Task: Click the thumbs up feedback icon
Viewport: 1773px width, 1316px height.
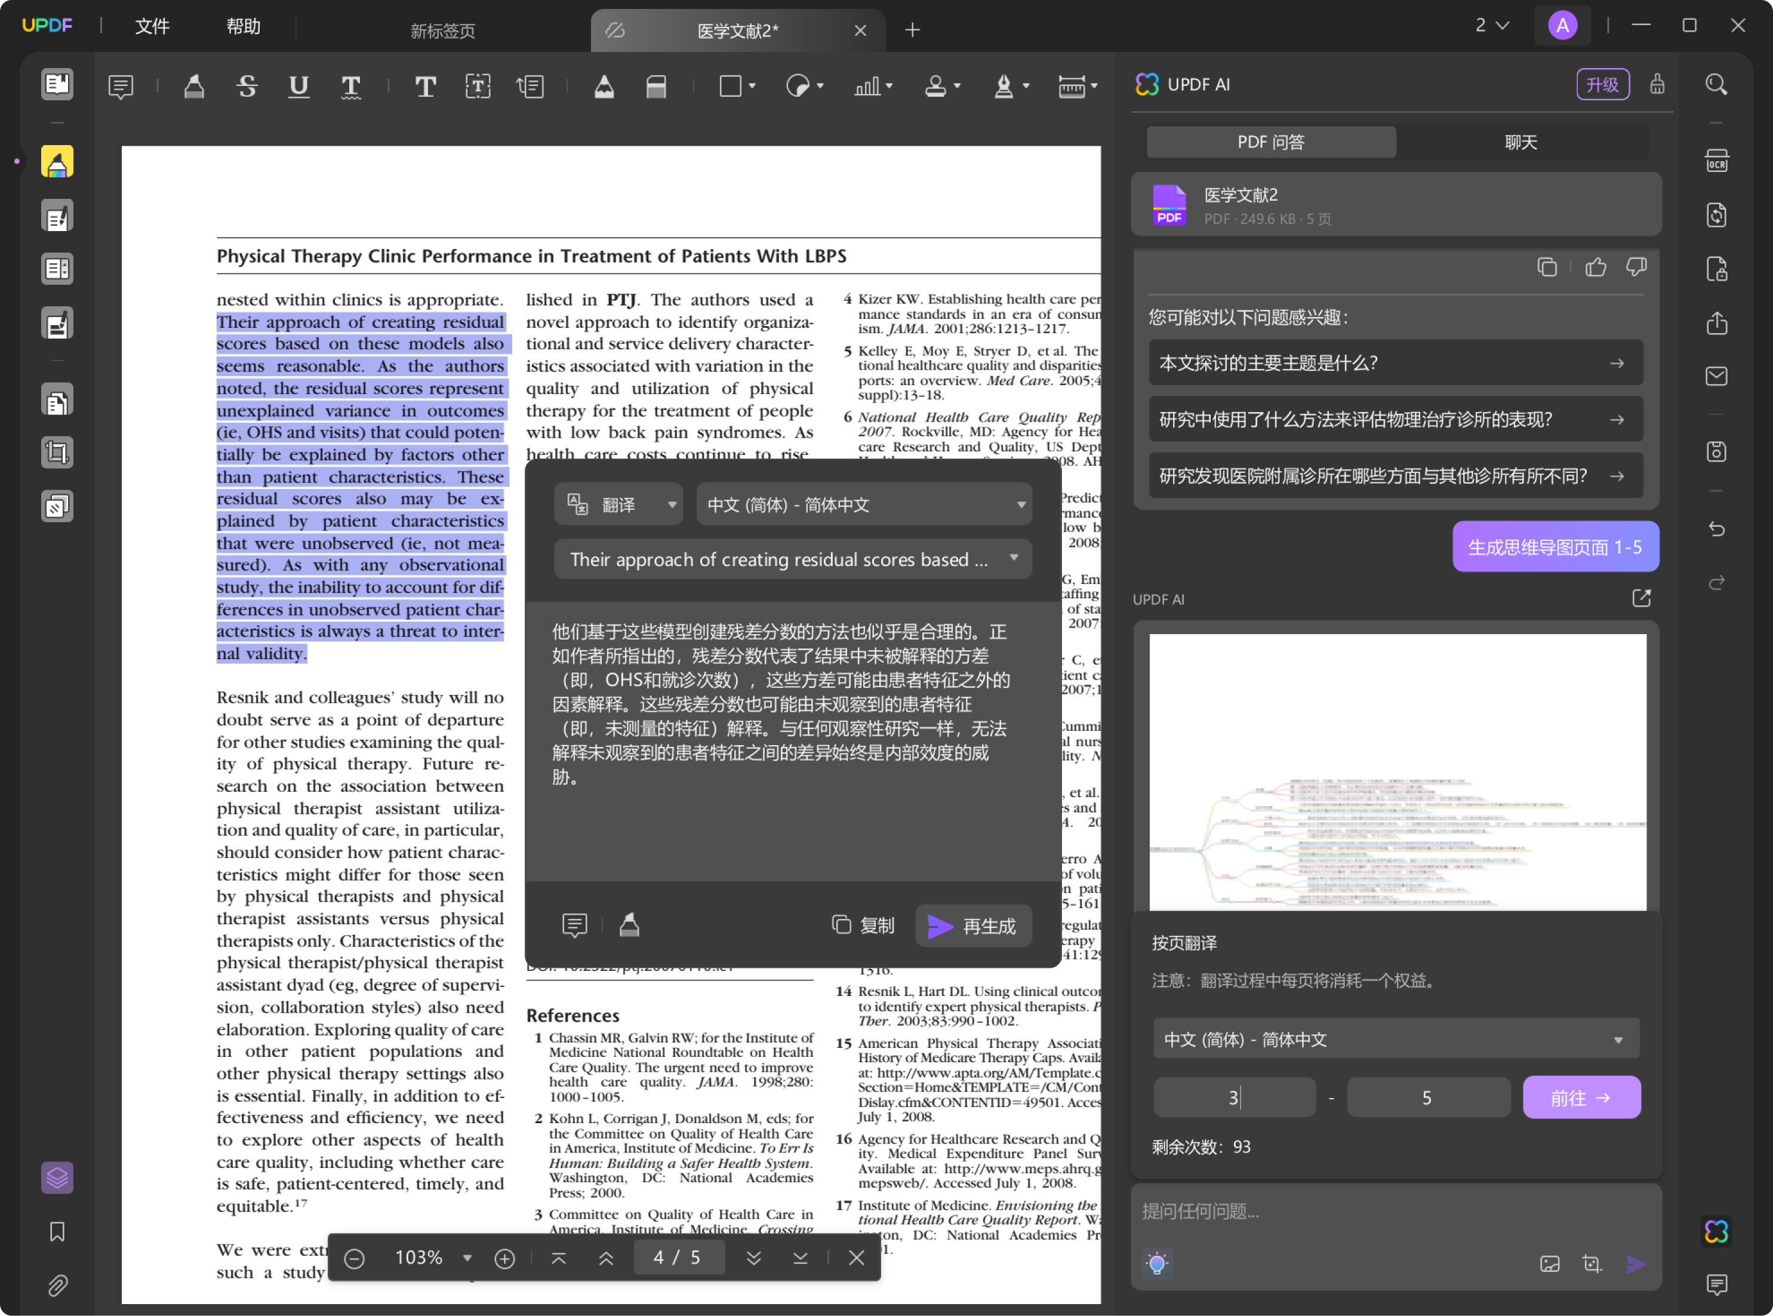Action: (x=1595, y=267)
